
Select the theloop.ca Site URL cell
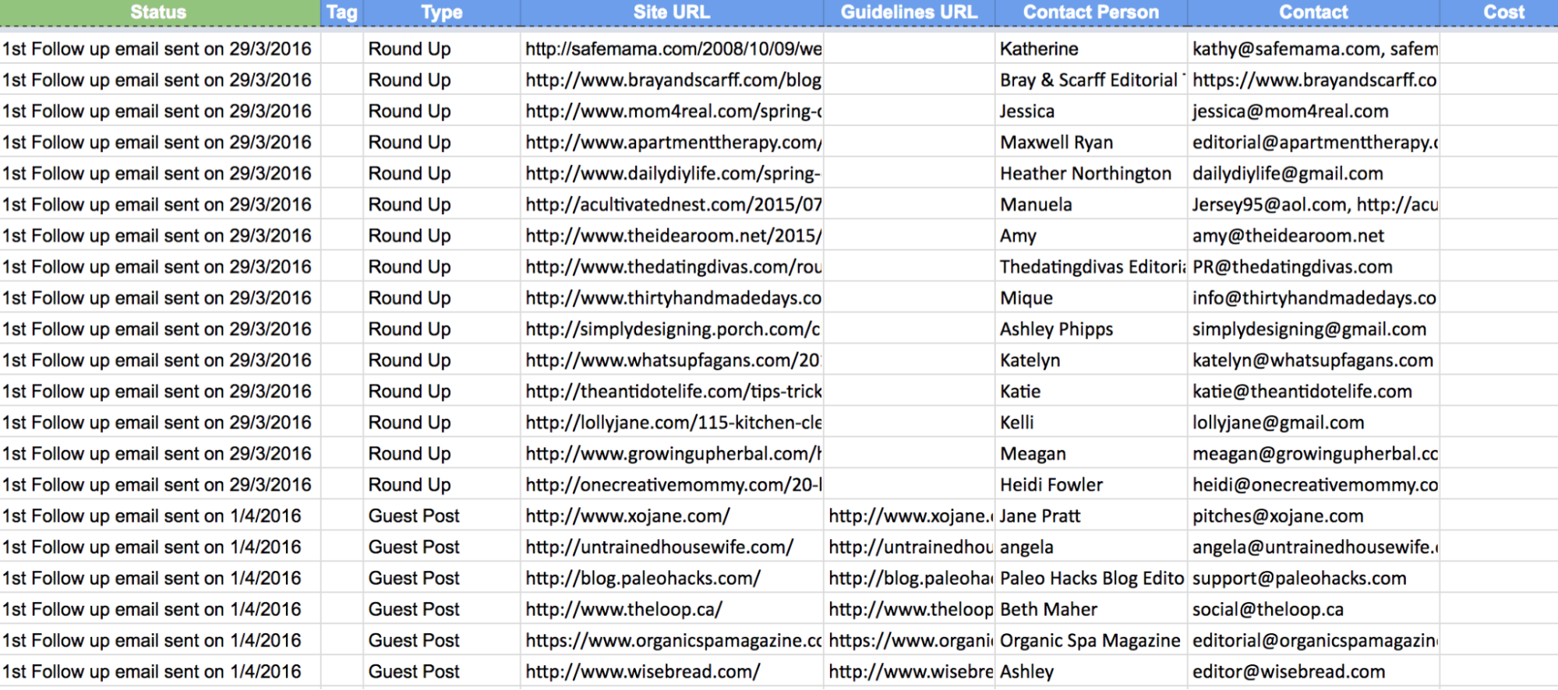click(672, 610)
